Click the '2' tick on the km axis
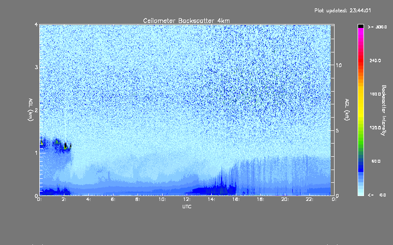393x245 pixels. (36, 110)
